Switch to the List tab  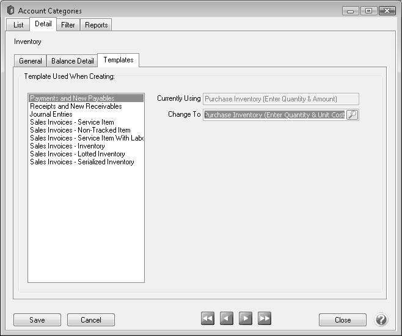18,25
